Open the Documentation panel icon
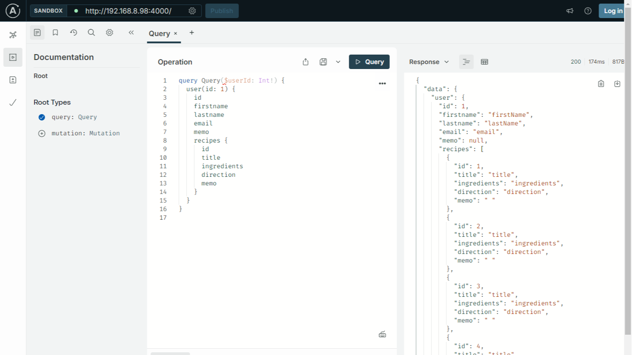 [x=37, y=32]
